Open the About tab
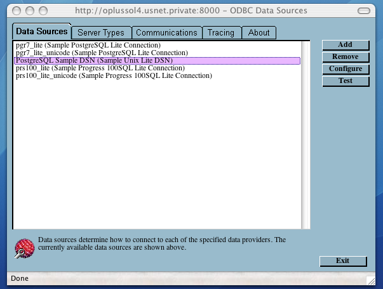The width and height of the screenshot is (383, 289). pos(259,32)
